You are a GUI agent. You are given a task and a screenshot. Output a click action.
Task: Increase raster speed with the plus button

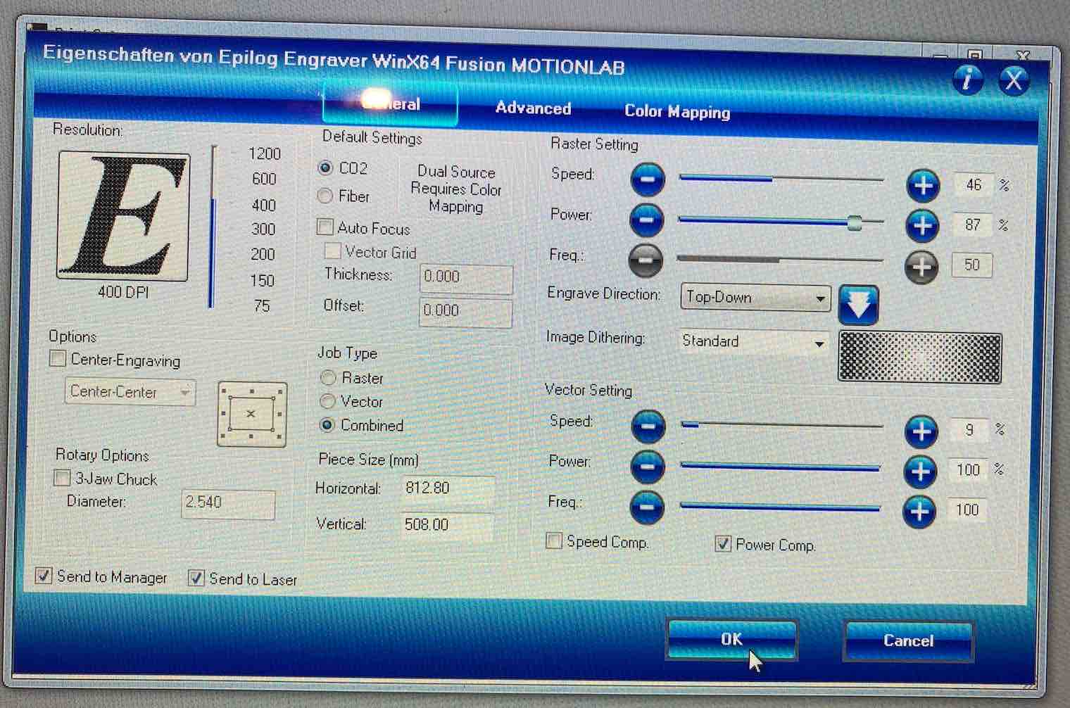tap(923, 186)
